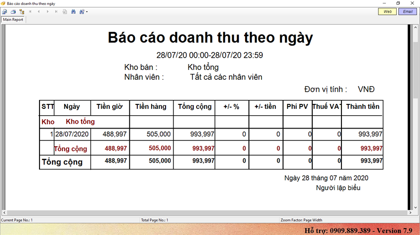Click the vertical scrollbar down arrow

[x=415, y=207]
